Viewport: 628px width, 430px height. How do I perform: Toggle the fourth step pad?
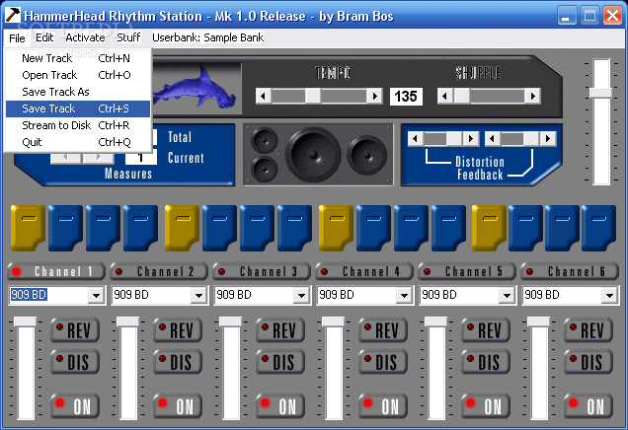tap(140, 228)
